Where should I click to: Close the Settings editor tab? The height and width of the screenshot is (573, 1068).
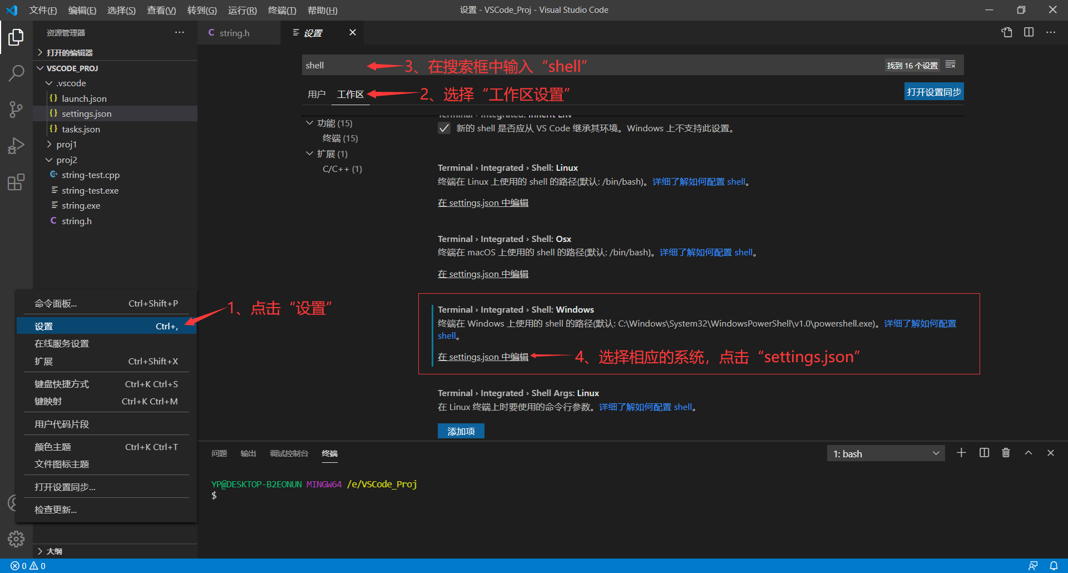click(x=353, y=33)
